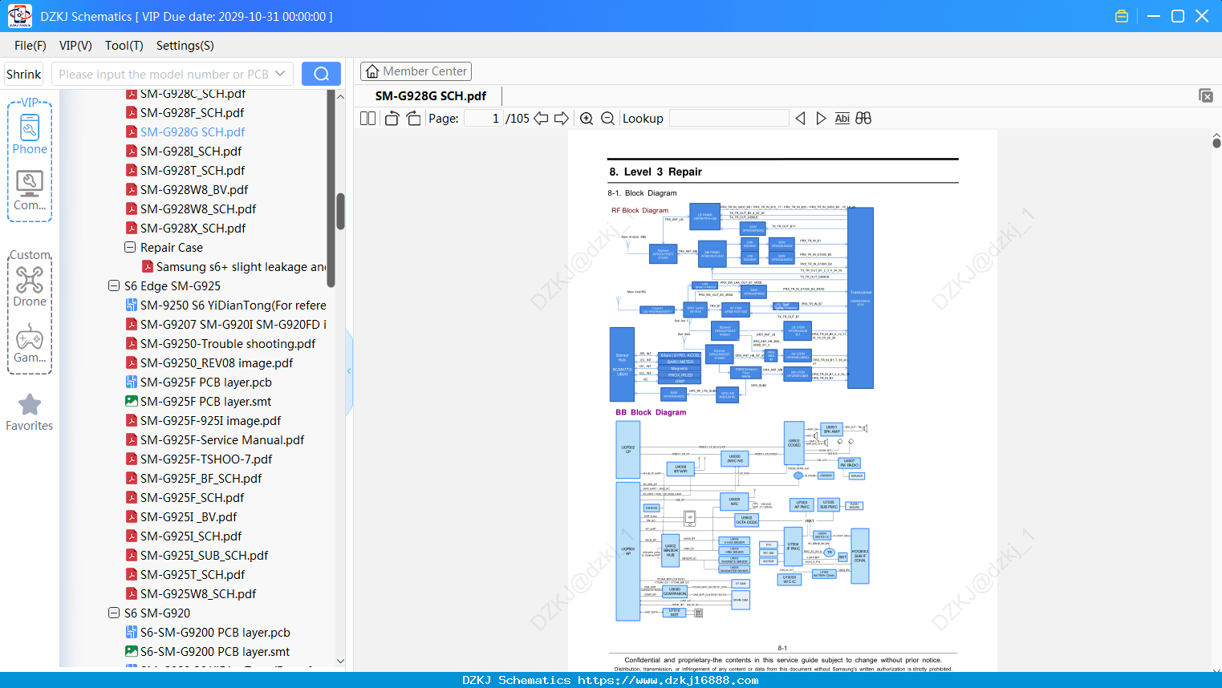
Task: Open the Computer schematics category
Action: point(30,191)
